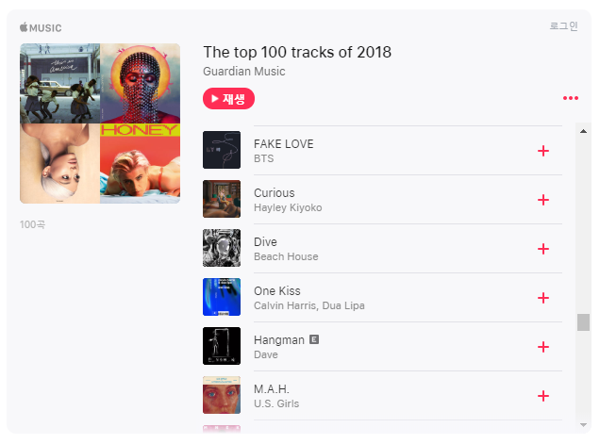Select the Hangman track title
The height and width of the screenshot is (444, 600).
(279, 339)
